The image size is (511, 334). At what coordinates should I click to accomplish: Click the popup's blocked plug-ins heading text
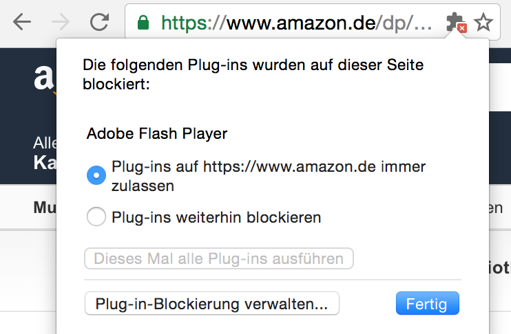tap(252, 75)
